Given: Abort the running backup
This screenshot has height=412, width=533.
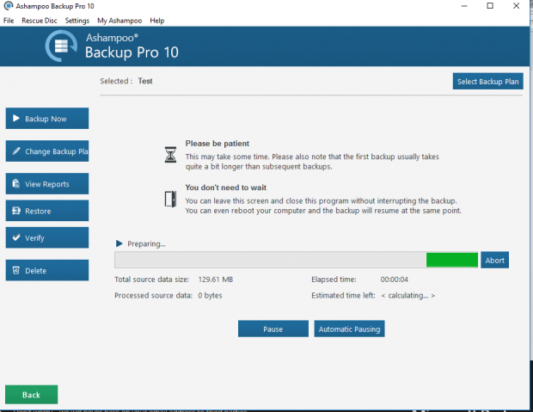Looking at the screenshot, I should [x=494, y=260].
